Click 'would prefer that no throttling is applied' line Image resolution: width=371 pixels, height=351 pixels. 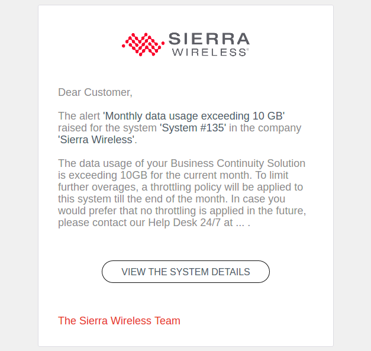click(154, 211)
